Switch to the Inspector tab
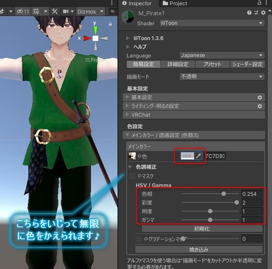272x269 pixels. click(137, 3)
